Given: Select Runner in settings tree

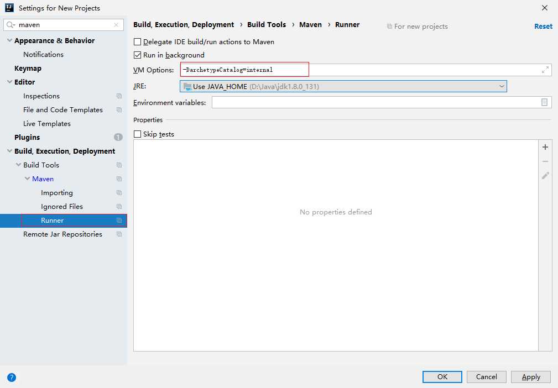Looking at the screenshot, I should (53, 221).
